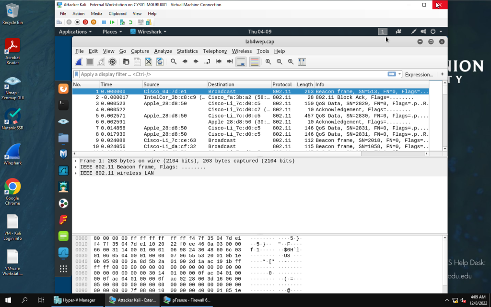Select packet 2 Block Ack row

(250, 97)
